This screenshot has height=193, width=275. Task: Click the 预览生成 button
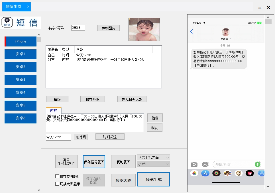point(153,179)
